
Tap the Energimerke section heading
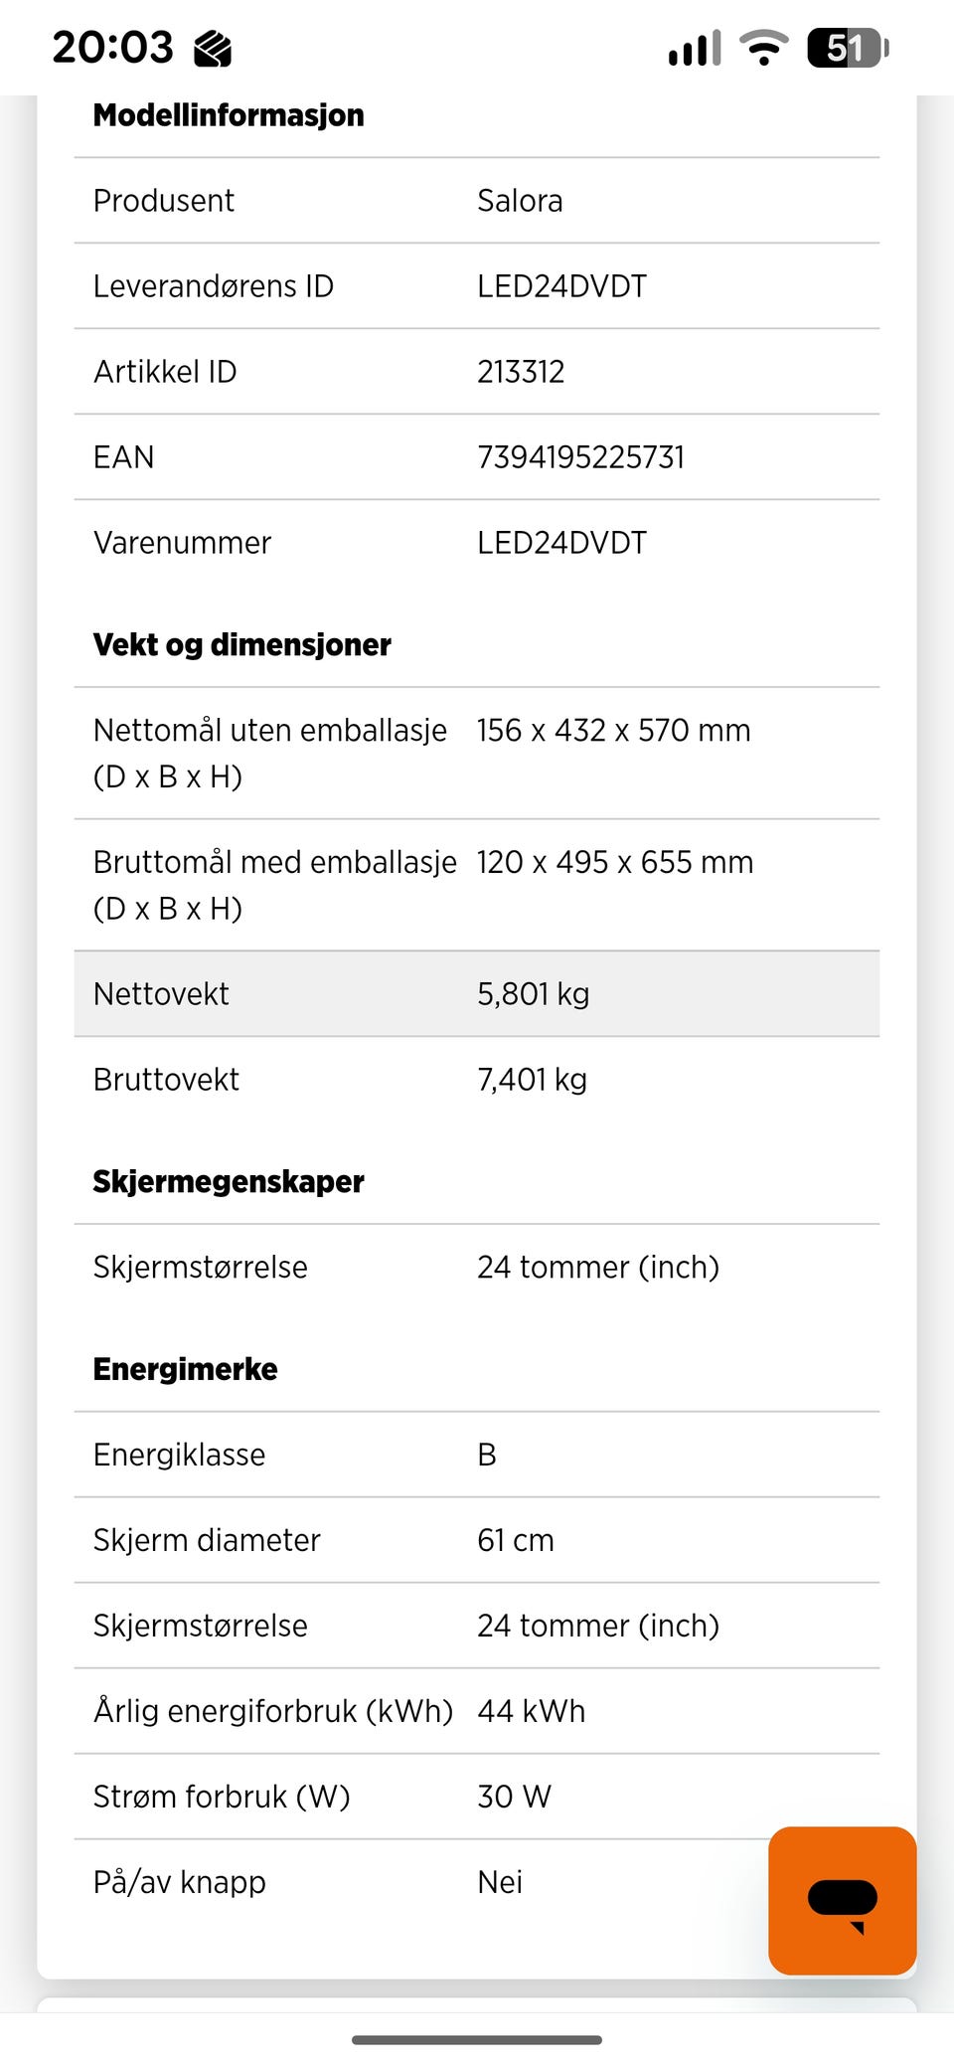click(185, 1369)
